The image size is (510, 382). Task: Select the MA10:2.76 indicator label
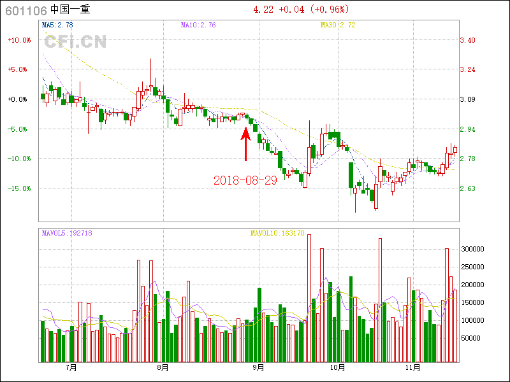tap(198, 25)
